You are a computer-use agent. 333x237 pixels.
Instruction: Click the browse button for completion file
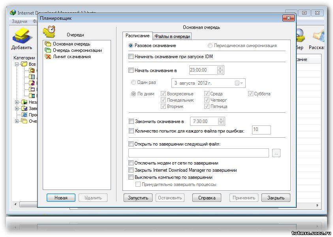pyautogui.click(x=276, y=153)
